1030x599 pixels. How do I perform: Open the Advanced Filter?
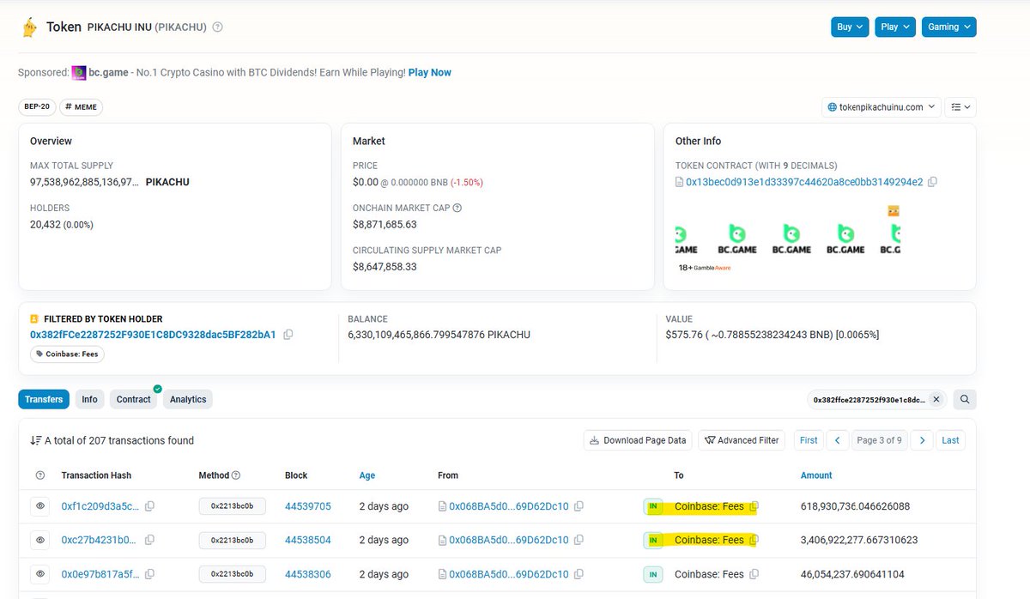[742, 440]
